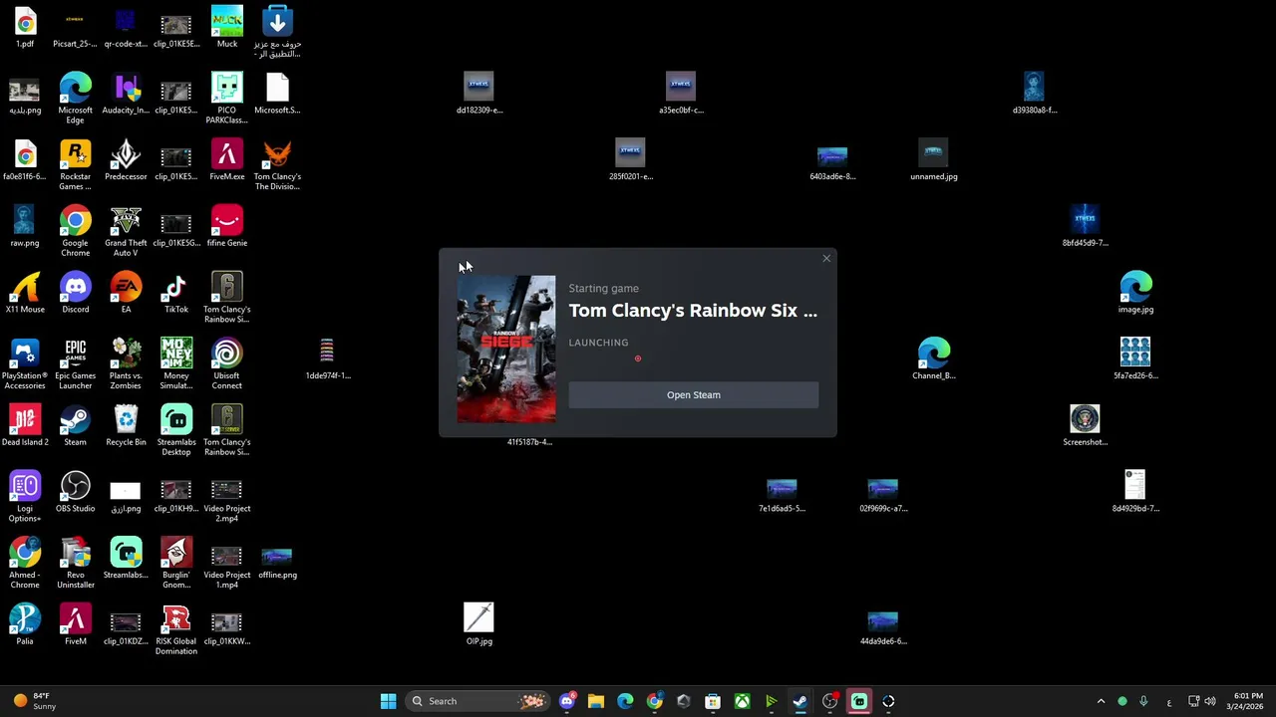This screenshot has width=1276, height=717.
Task: Open File Explorer from the taskbar
Action: tap(596, 701)
